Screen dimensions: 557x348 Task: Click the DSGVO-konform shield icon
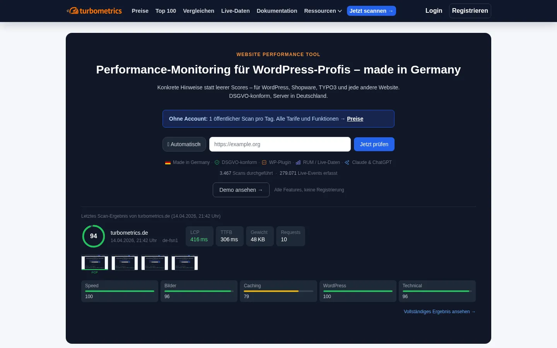217,162
